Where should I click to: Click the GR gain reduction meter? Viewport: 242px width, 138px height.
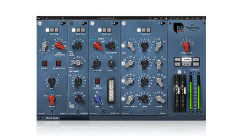(x=111, y=90)
